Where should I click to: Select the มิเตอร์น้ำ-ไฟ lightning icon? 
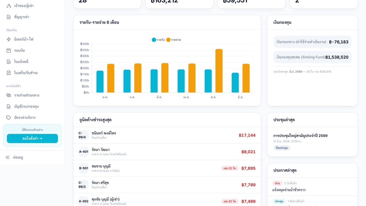pyautogui.click(x=9, y=39)
